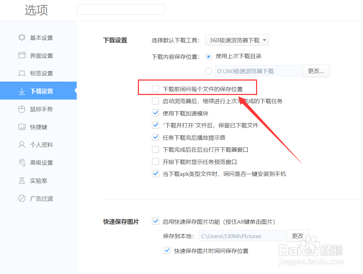Viewport: 363px width, 274px height.
Task: Click the gear icon for 基本设置
Action: pos(22,37)
